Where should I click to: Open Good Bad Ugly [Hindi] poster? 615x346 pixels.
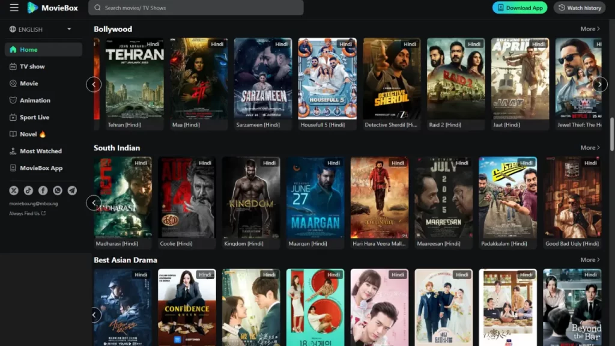point(572,197)
